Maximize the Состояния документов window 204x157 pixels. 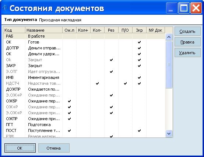[184, 8]
